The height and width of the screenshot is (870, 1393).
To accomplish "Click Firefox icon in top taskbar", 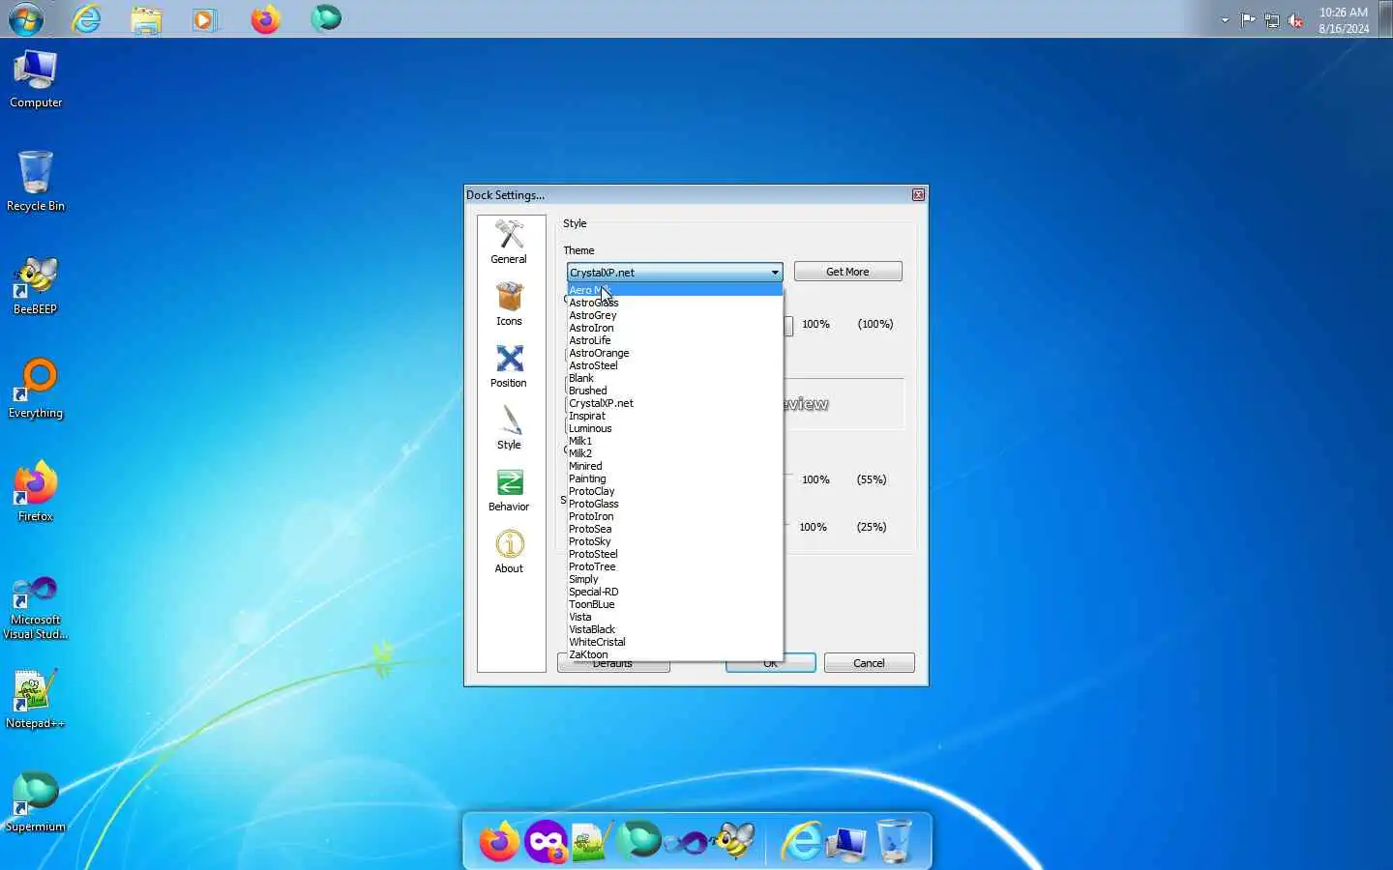I will (x=265, y=18).
